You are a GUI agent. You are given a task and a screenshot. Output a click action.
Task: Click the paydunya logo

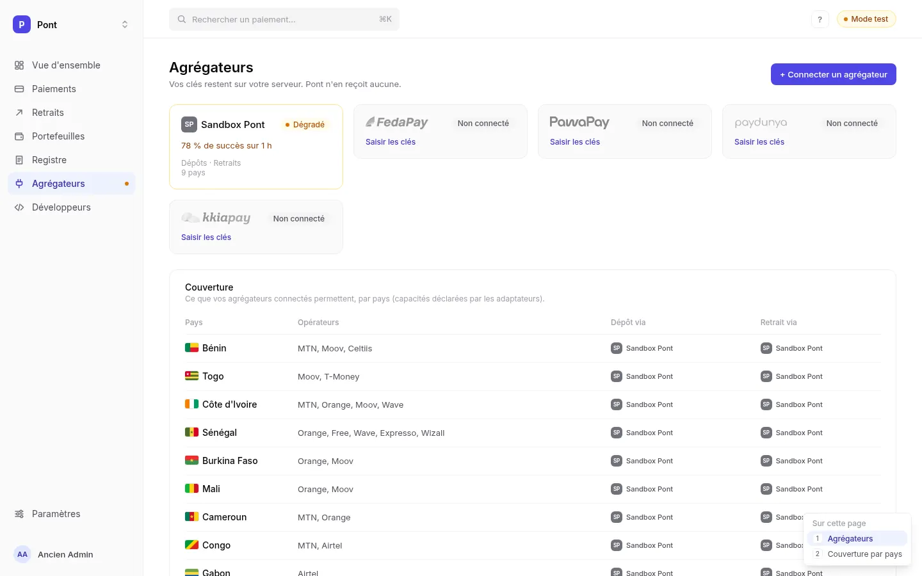coord(761,122)
